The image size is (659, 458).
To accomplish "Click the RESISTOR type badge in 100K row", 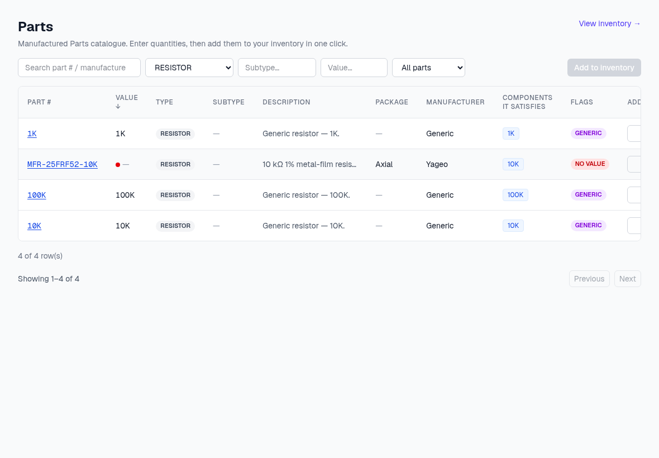I will [175, 195].
